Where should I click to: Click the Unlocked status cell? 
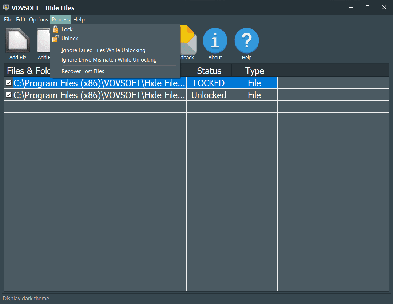click(x=209, y=95)
